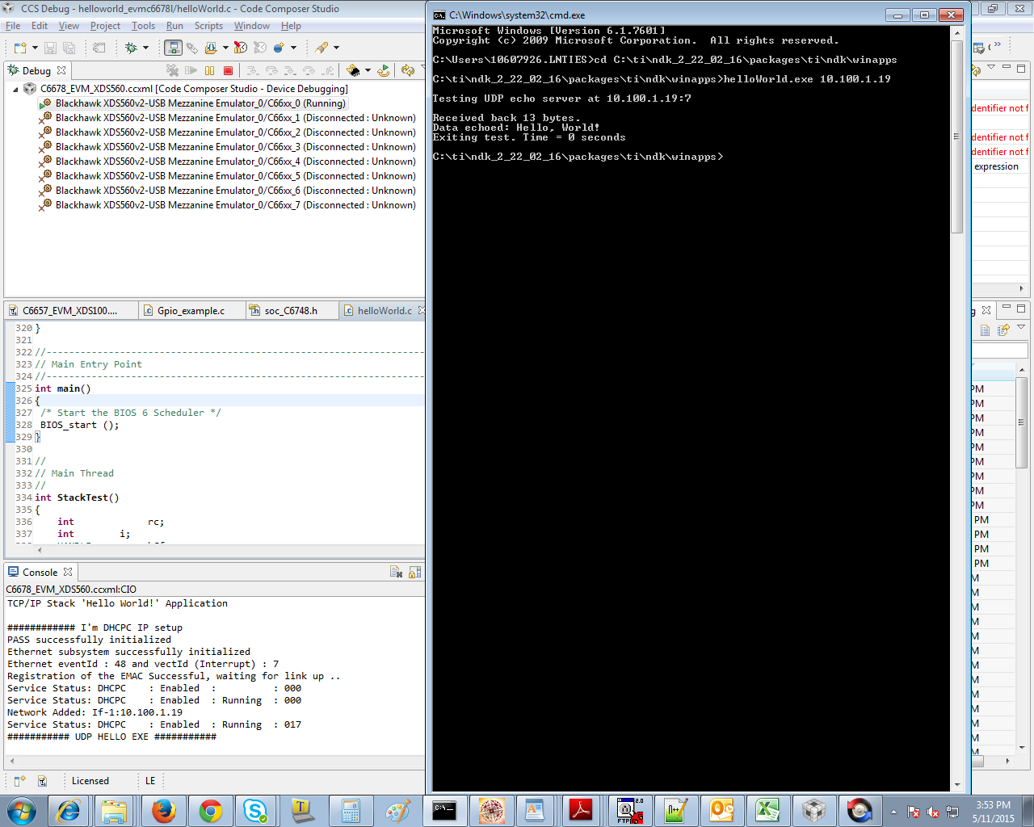Open the Scripts menu
This screenshot has height=827, width=1034.
point(208,26)
